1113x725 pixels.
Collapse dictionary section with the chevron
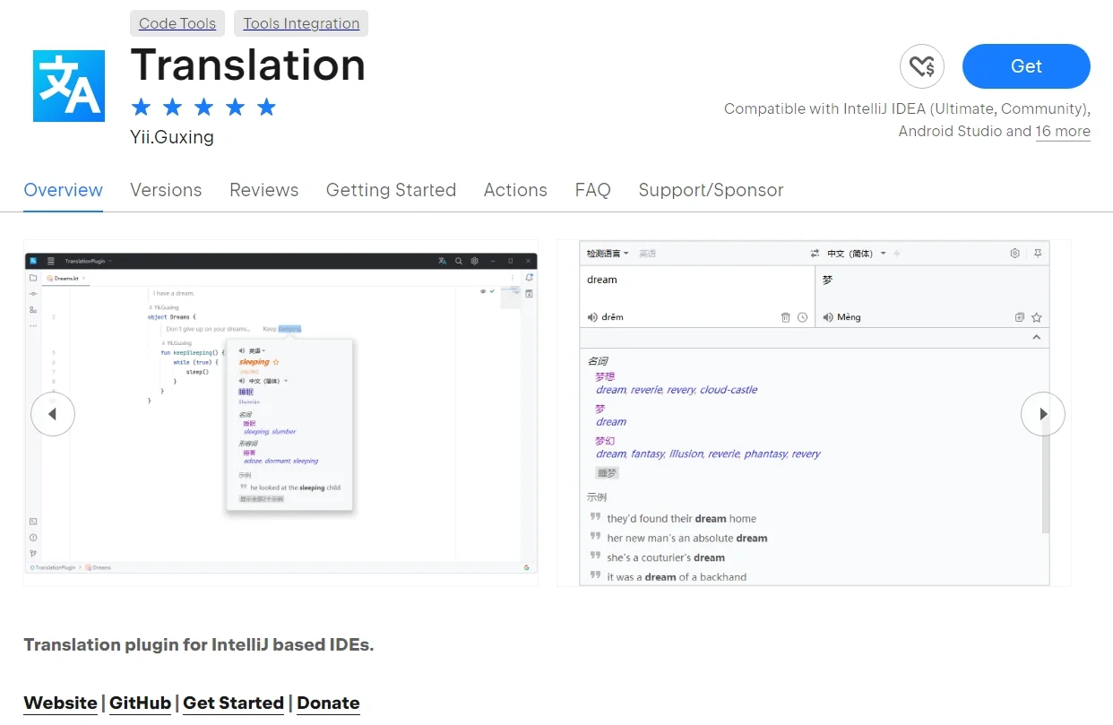pyautogui.click(x=1037, y=338)
